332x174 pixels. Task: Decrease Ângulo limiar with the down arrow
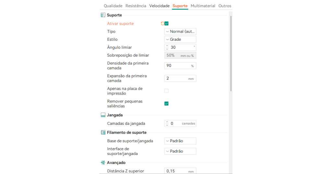pyautogui.click(x=167, y=49)
